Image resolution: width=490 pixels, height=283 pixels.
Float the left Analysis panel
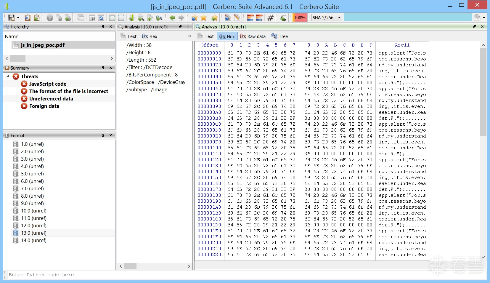coord(180,27)
